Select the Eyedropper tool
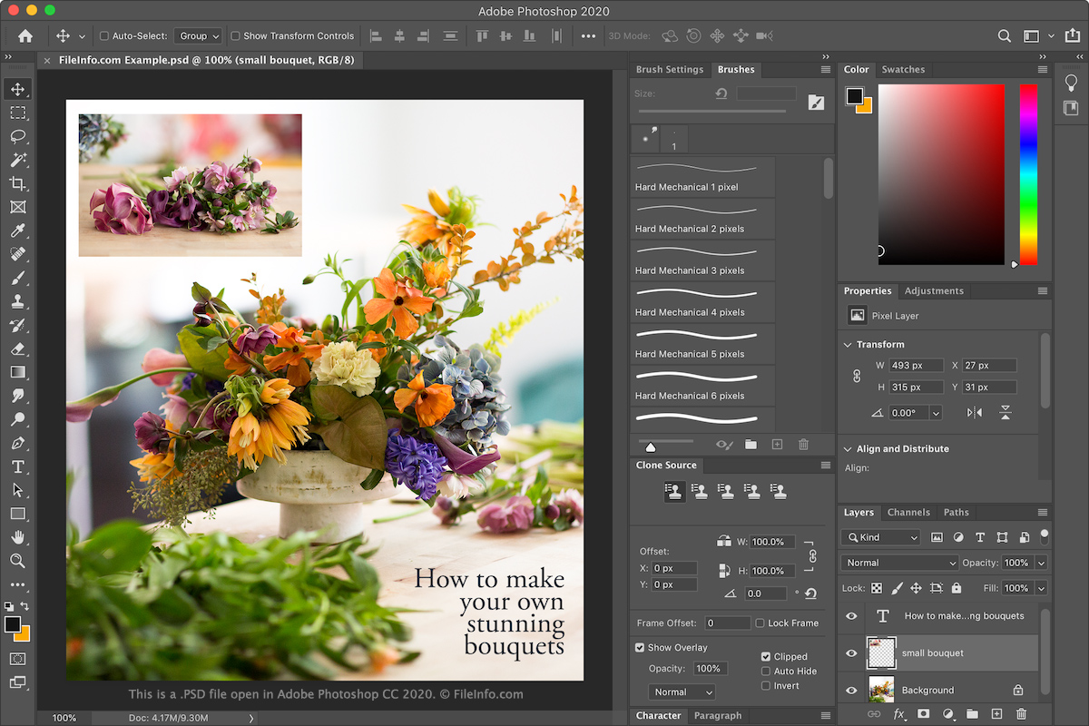Image resolution: width=1089 pixels, height=726 pixels. pyautogui.click(x=17, y=231)
